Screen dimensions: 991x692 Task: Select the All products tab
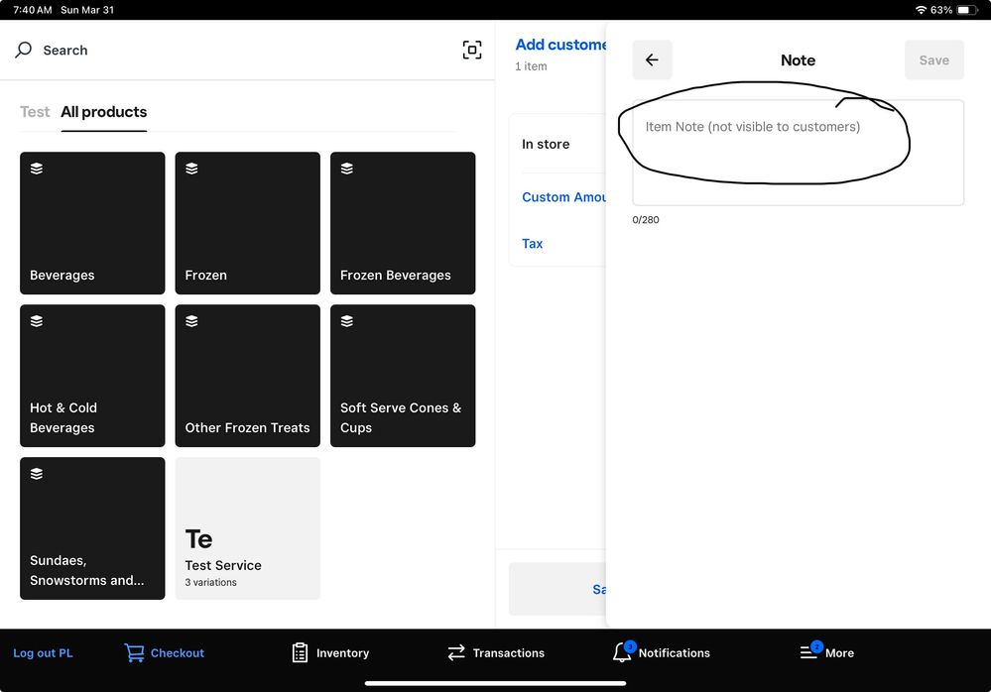(103, 112)
